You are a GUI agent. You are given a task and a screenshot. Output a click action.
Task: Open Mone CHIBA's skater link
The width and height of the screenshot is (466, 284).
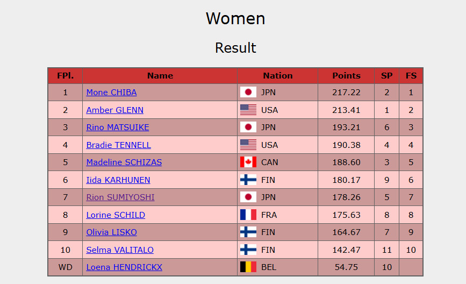(x=111, y=93)
